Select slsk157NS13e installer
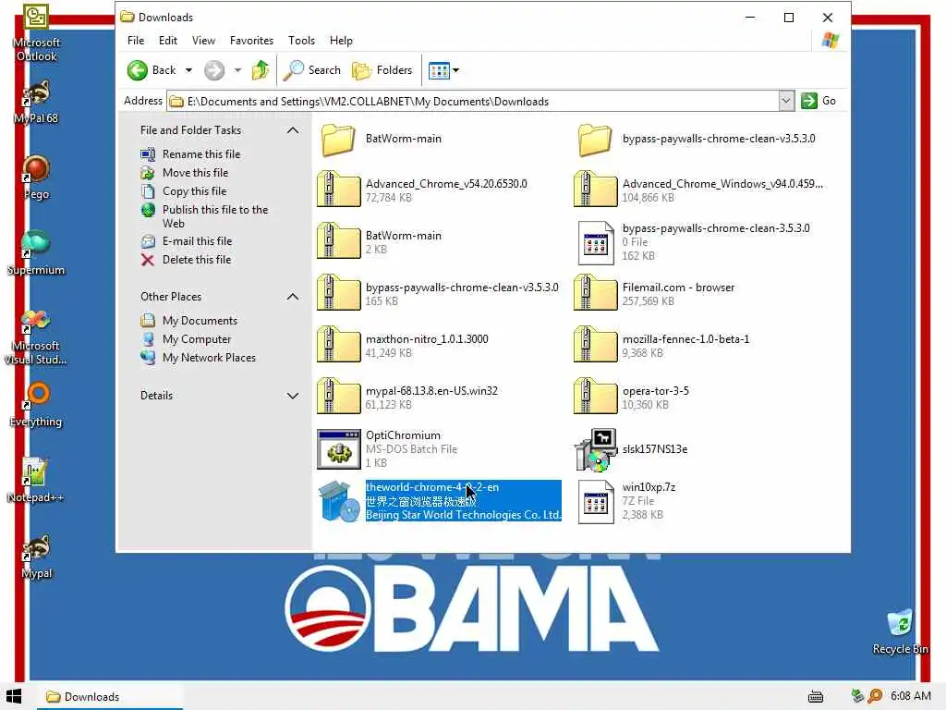 coord(631,450)
